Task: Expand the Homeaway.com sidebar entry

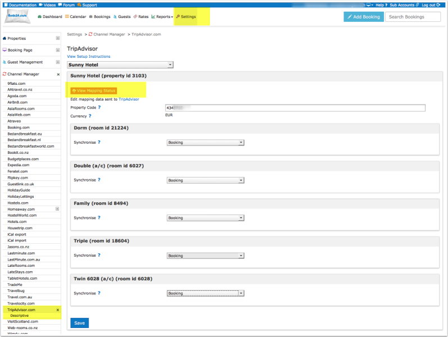Action: [57, 209]
